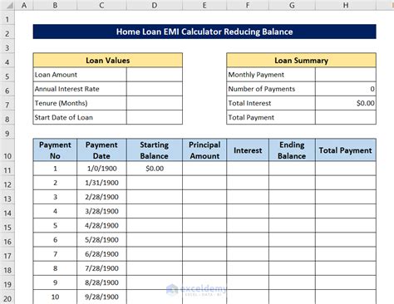Click the Total Interest value $0.00
394x304 pixels.
(x=346, y=103)
